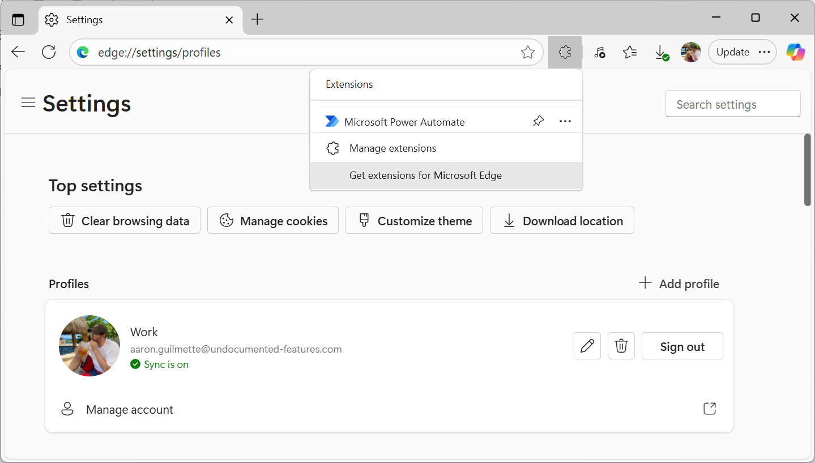Viewport: 815px width, 463px height.
Task: Click inside the Search settings field
Action: pos(732,104)
